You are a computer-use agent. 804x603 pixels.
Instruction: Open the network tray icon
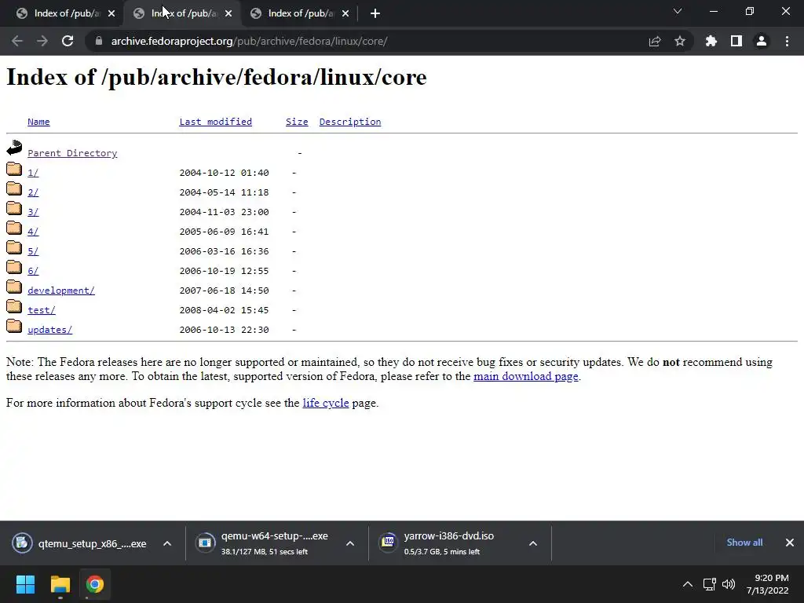coord(710,584)
